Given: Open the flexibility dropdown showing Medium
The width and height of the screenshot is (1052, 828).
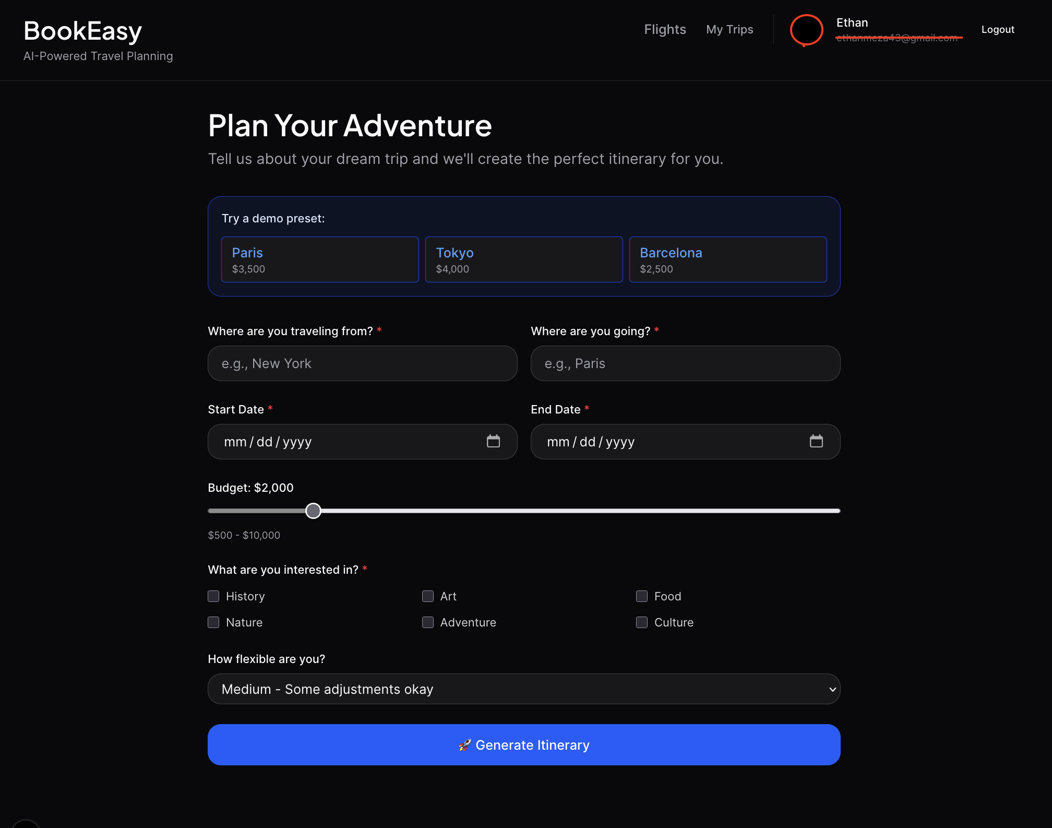Looking at the screenshot, I should click(x=523, y=689).
